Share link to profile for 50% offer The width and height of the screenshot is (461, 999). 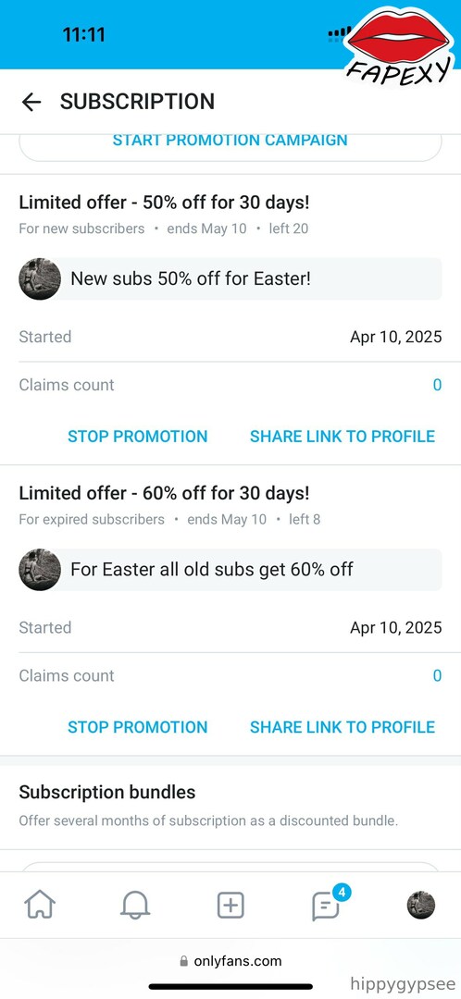(x=343, y=437)
